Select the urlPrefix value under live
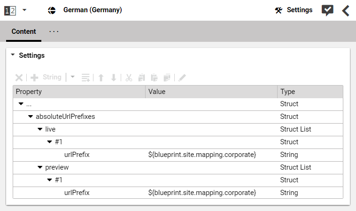This screenshot has width=356, height=211. click(202, 155)
